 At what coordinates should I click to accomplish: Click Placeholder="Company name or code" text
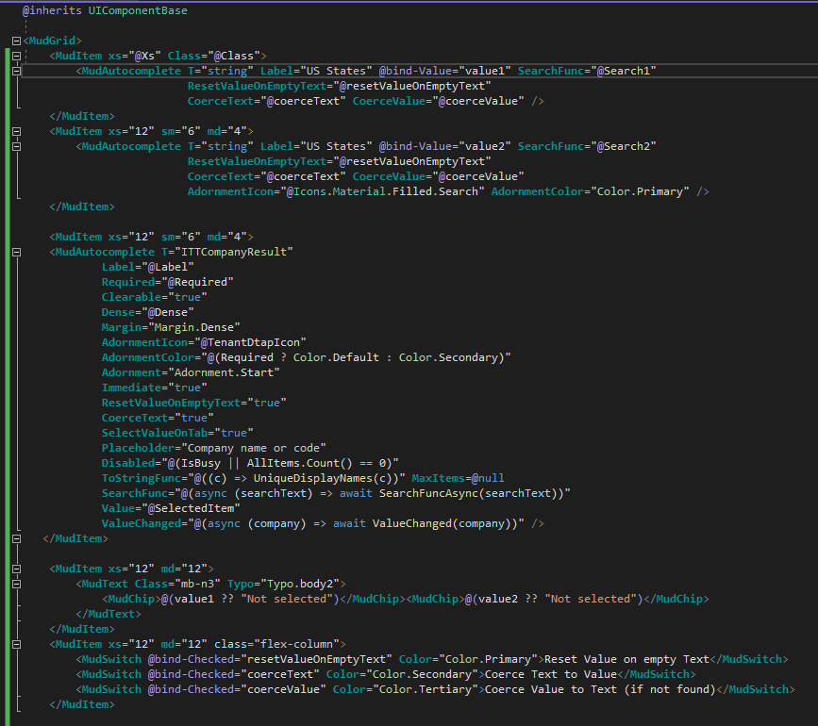[x=214, y=449]
